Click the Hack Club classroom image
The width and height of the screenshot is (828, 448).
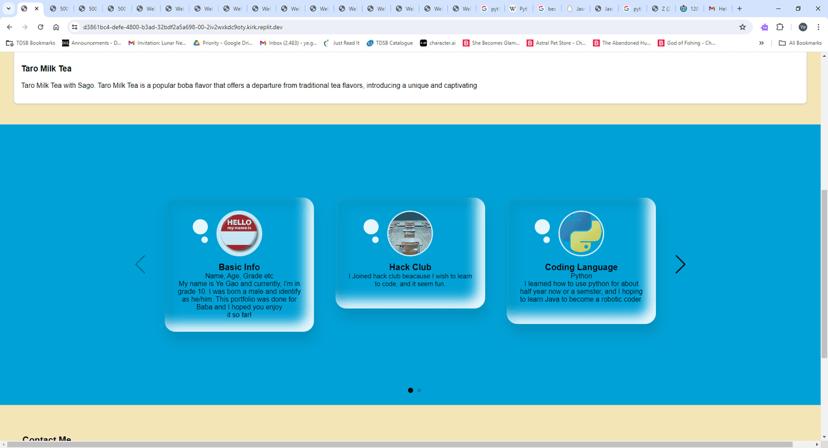coord(410,233)
